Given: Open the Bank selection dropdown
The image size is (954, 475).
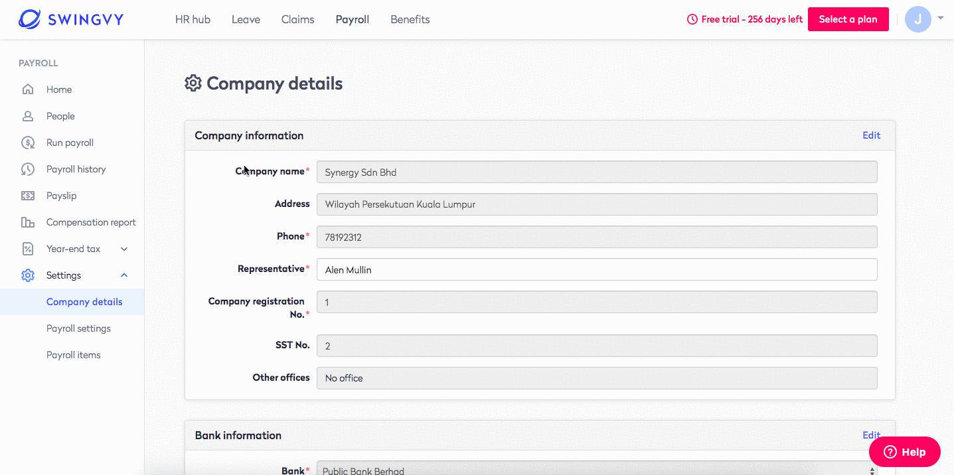Looking at the screenshot, I should 597,469.
